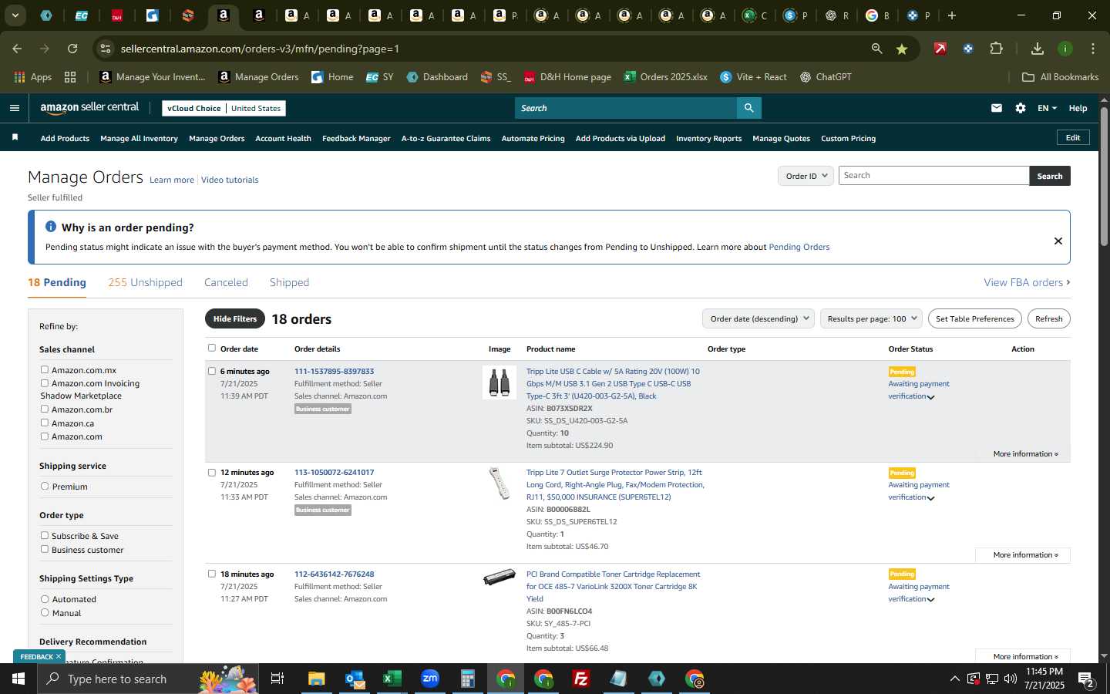1110x694 pixels.
Task: Open Results per page dropdown
Action: click(871, 318)
